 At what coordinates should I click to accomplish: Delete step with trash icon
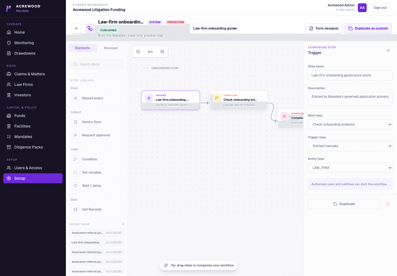pyautogui.click(x=388, y=204)
